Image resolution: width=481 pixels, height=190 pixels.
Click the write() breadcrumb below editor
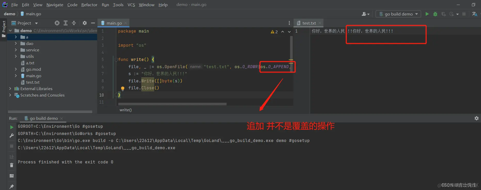point(126,110)
